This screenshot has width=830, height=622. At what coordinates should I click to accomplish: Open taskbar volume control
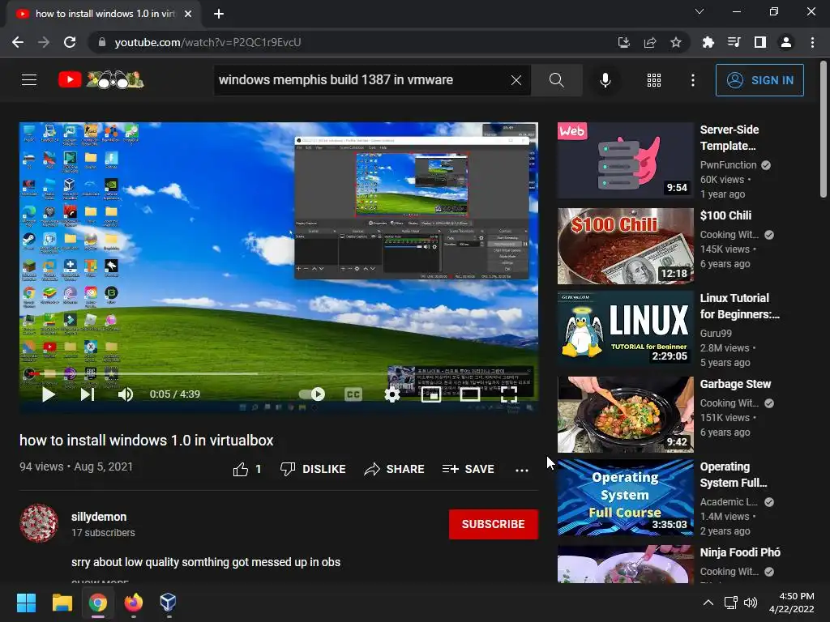[750, 603]
